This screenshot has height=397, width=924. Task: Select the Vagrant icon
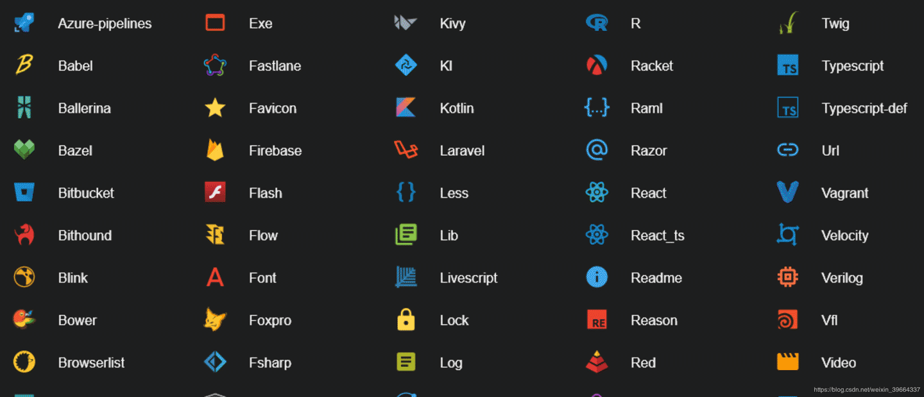[x=788, y=192]
